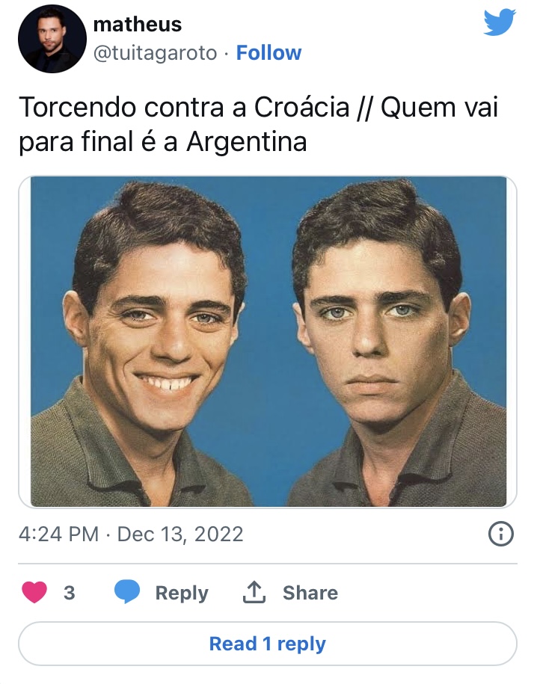Click the Twitter bird logo
This screenshot has width=534, height=684.
500,22
